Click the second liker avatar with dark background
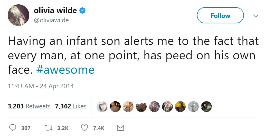 pyautogui.click(x=115, y=107)
